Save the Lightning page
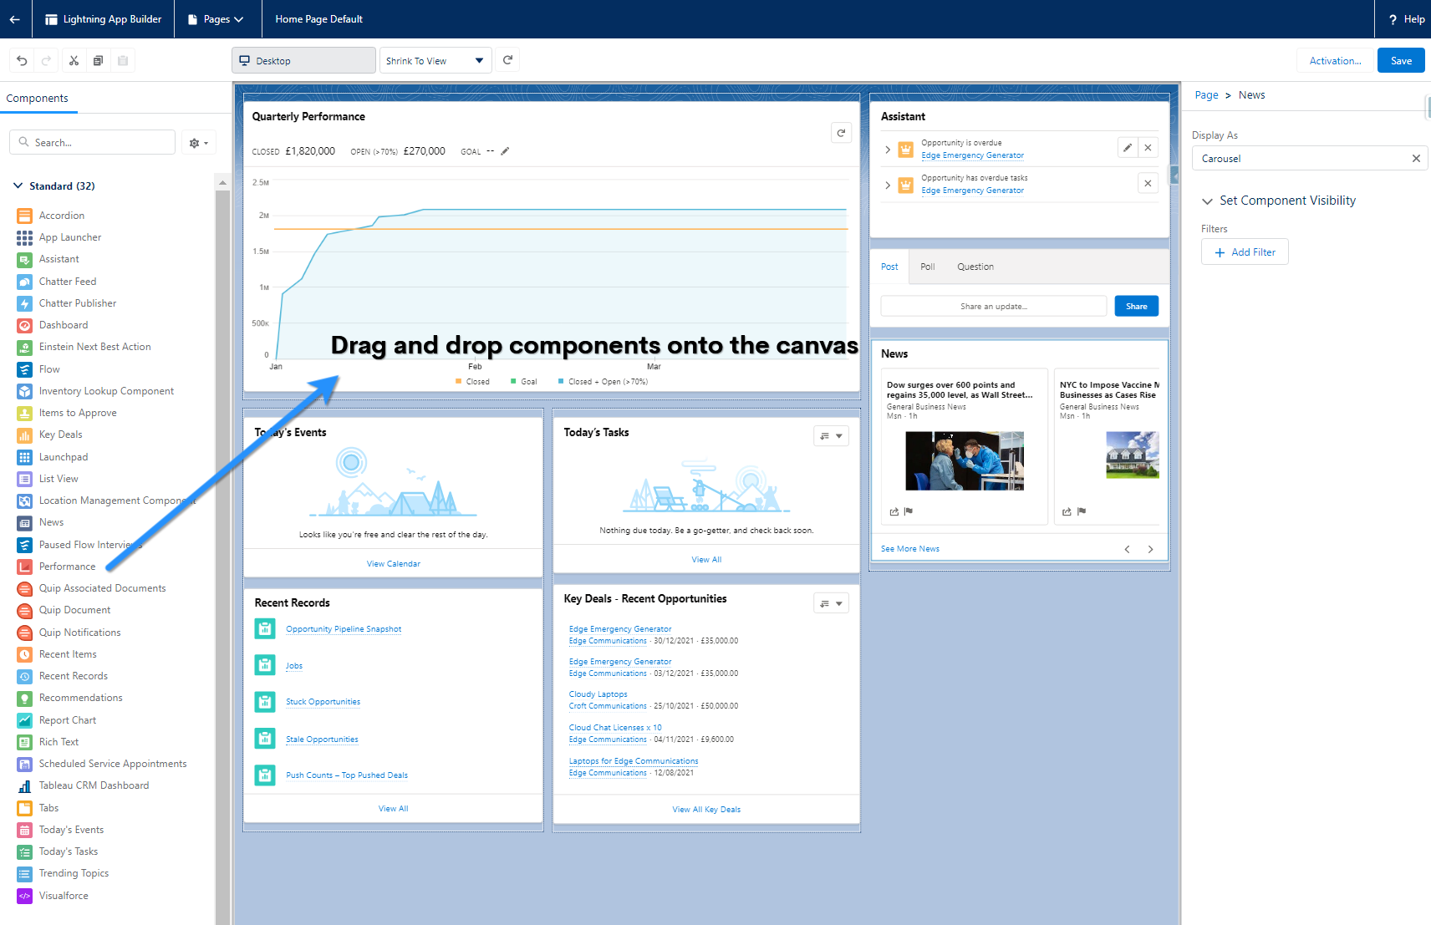Screen dimensions: 1431x925 pyautogui.click(x=1401, y=60)
